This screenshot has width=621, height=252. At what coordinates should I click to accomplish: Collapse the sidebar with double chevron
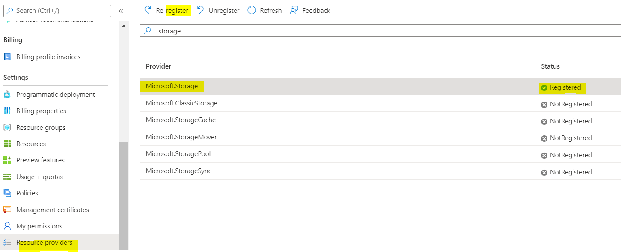coord(121,11)
